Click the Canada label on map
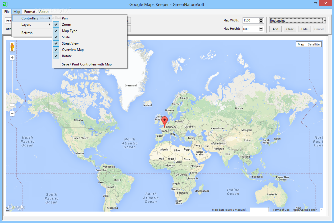 point(78,120)
